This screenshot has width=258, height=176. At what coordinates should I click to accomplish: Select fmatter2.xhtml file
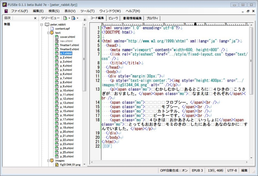pos(69,49)
